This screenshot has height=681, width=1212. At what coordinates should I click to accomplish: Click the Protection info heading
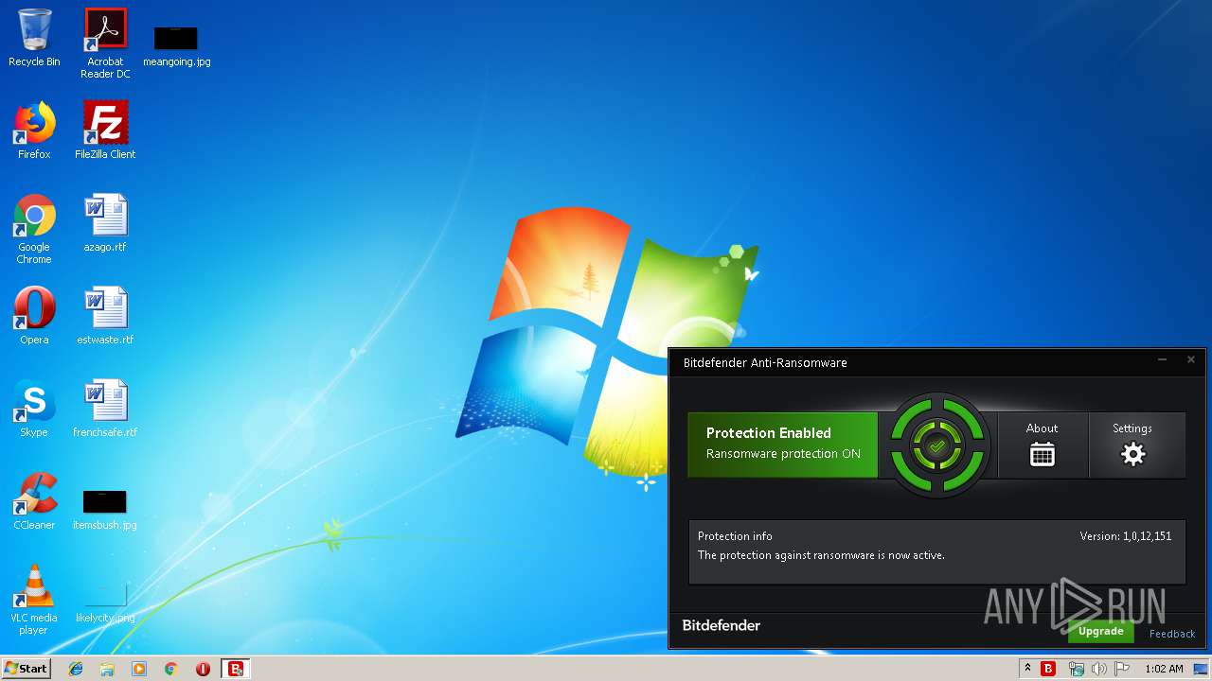pyautogui.click(x=735, y=536)
